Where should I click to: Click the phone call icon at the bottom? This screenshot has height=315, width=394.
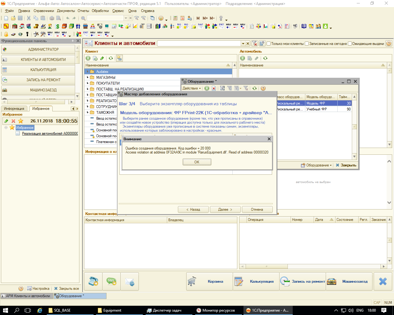click(93, 281)
